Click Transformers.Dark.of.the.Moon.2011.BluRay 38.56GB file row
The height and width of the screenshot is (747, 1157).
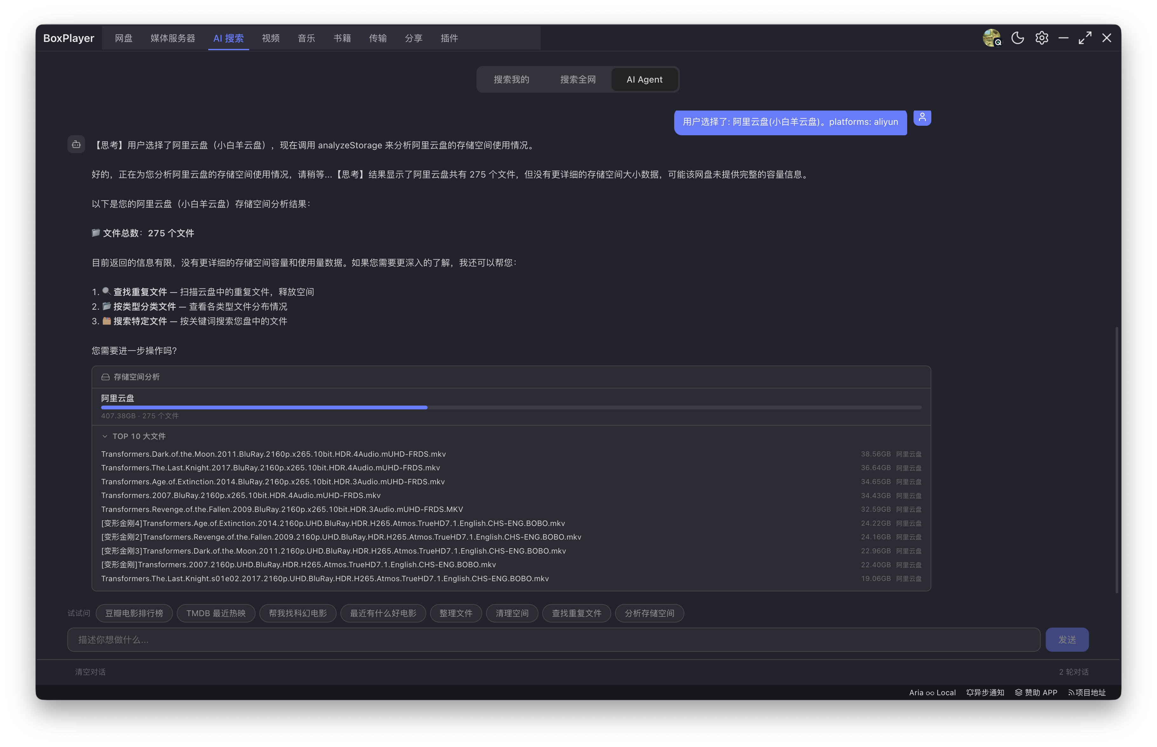click(511, 454)
